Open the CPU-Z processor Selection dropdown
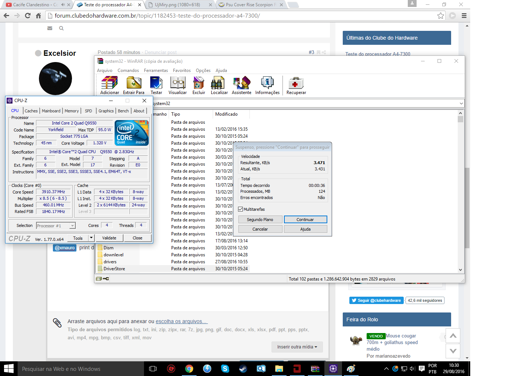This screenshot has width=529, height=376. pos(72,226)
